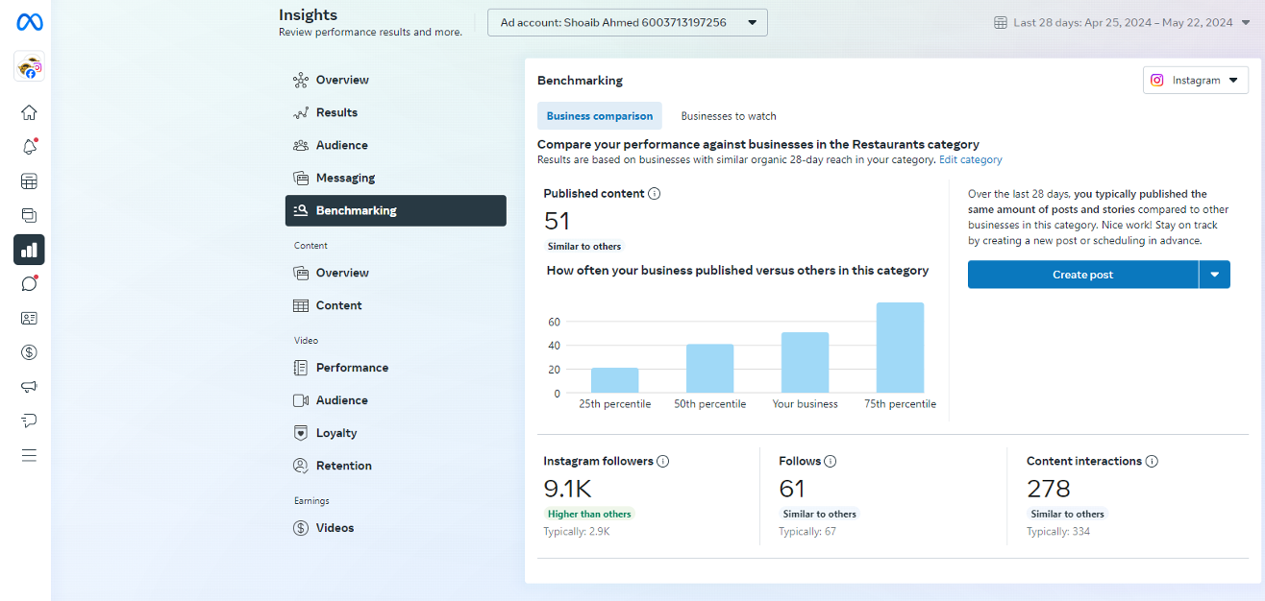Image resolution: width=1265 pixels, height=601 pixels.
Task: Open the Home icon in left rail
Action: 29,112
